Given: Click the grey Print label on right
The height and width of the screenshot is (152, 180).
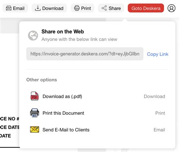Looking at the screenshot, I should [160, 113].
